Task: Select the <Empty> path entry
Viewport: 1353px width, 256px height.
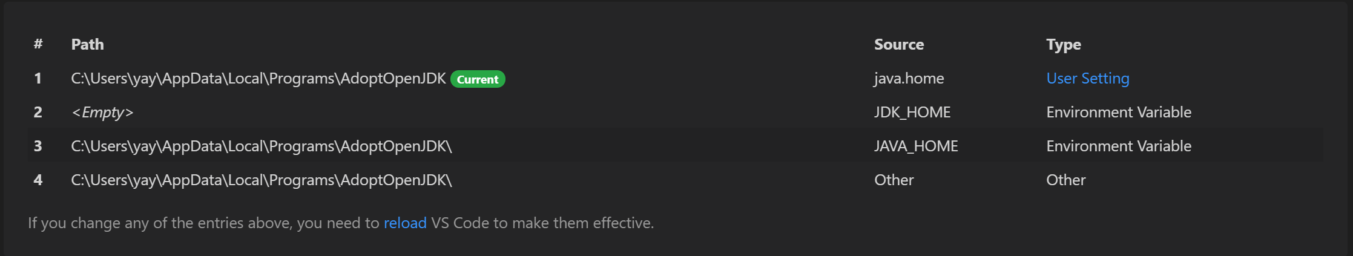Action: [x=102, y=113]
